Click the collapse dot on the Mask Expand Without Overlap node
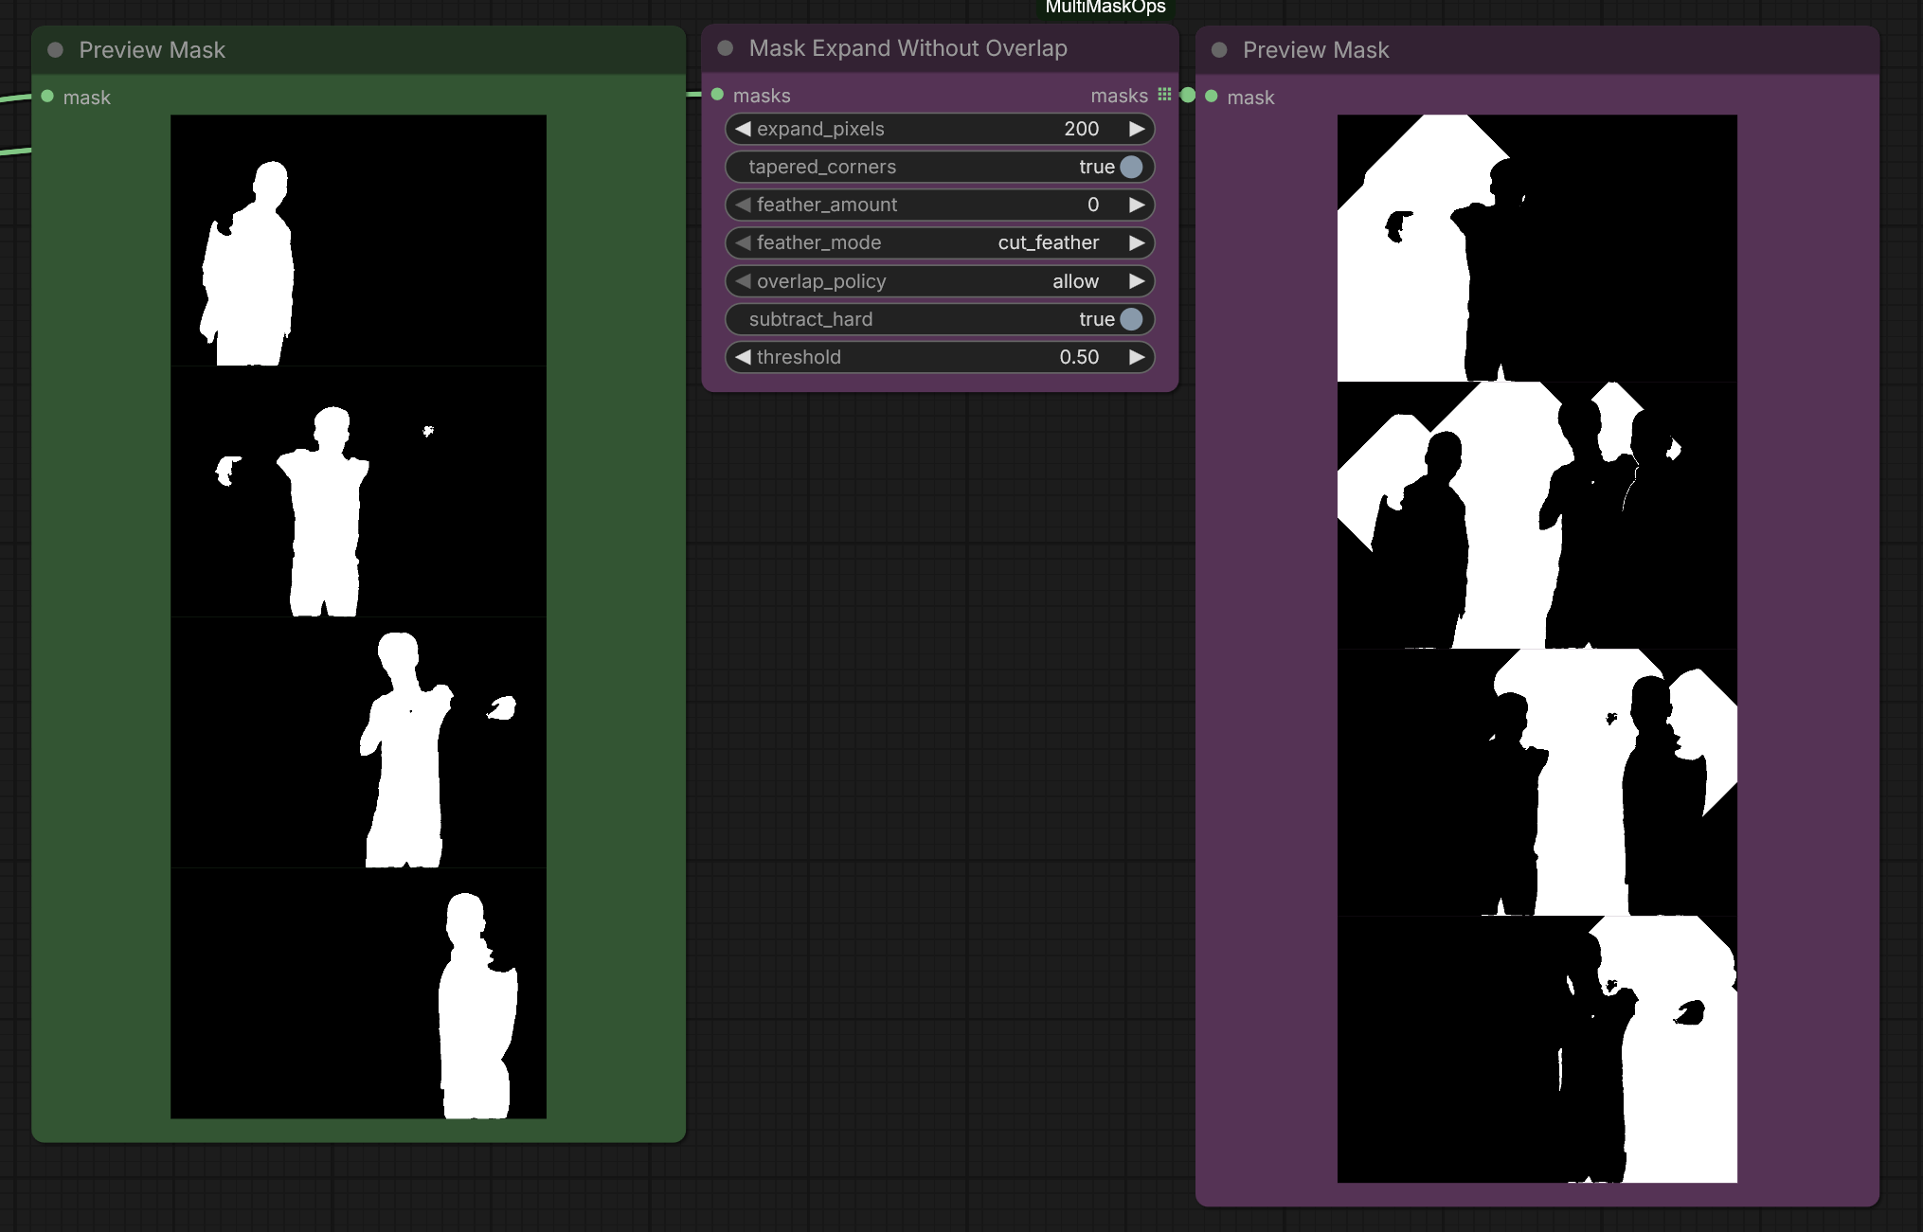 coord(726,48)
